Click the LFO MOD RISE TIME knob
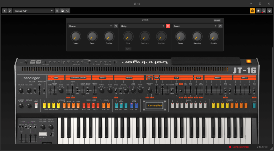 pos(43,127)
